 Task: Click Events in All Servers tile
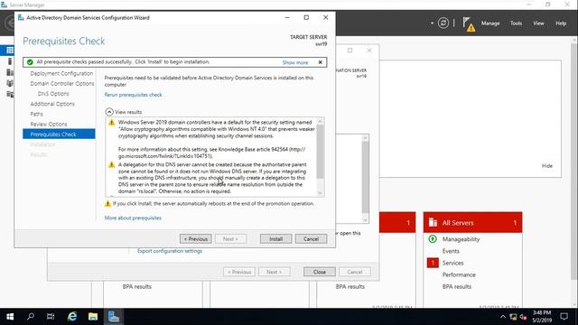pyautogui.click(x=451, y=251)
